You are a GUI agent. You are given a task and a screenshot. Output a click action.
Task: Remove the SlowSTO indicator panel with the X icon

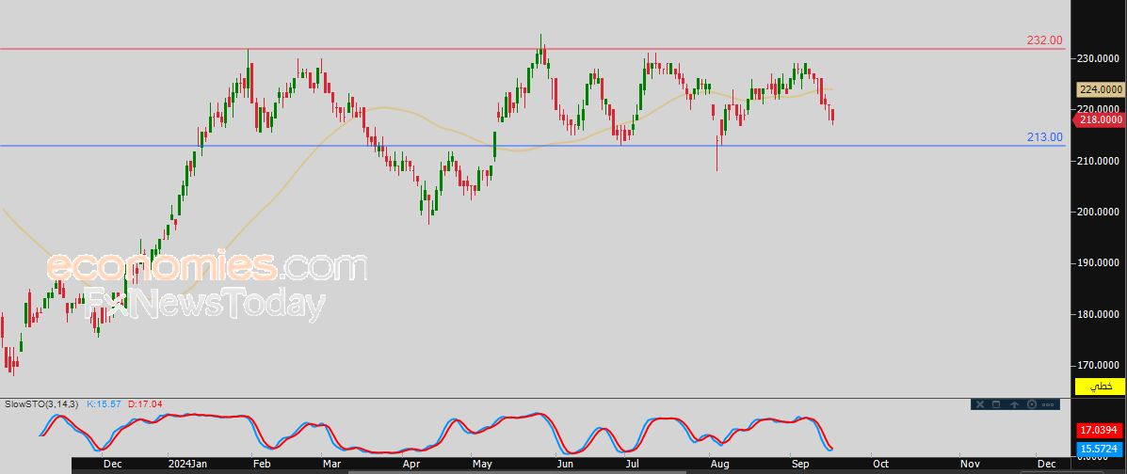point(980,404)
